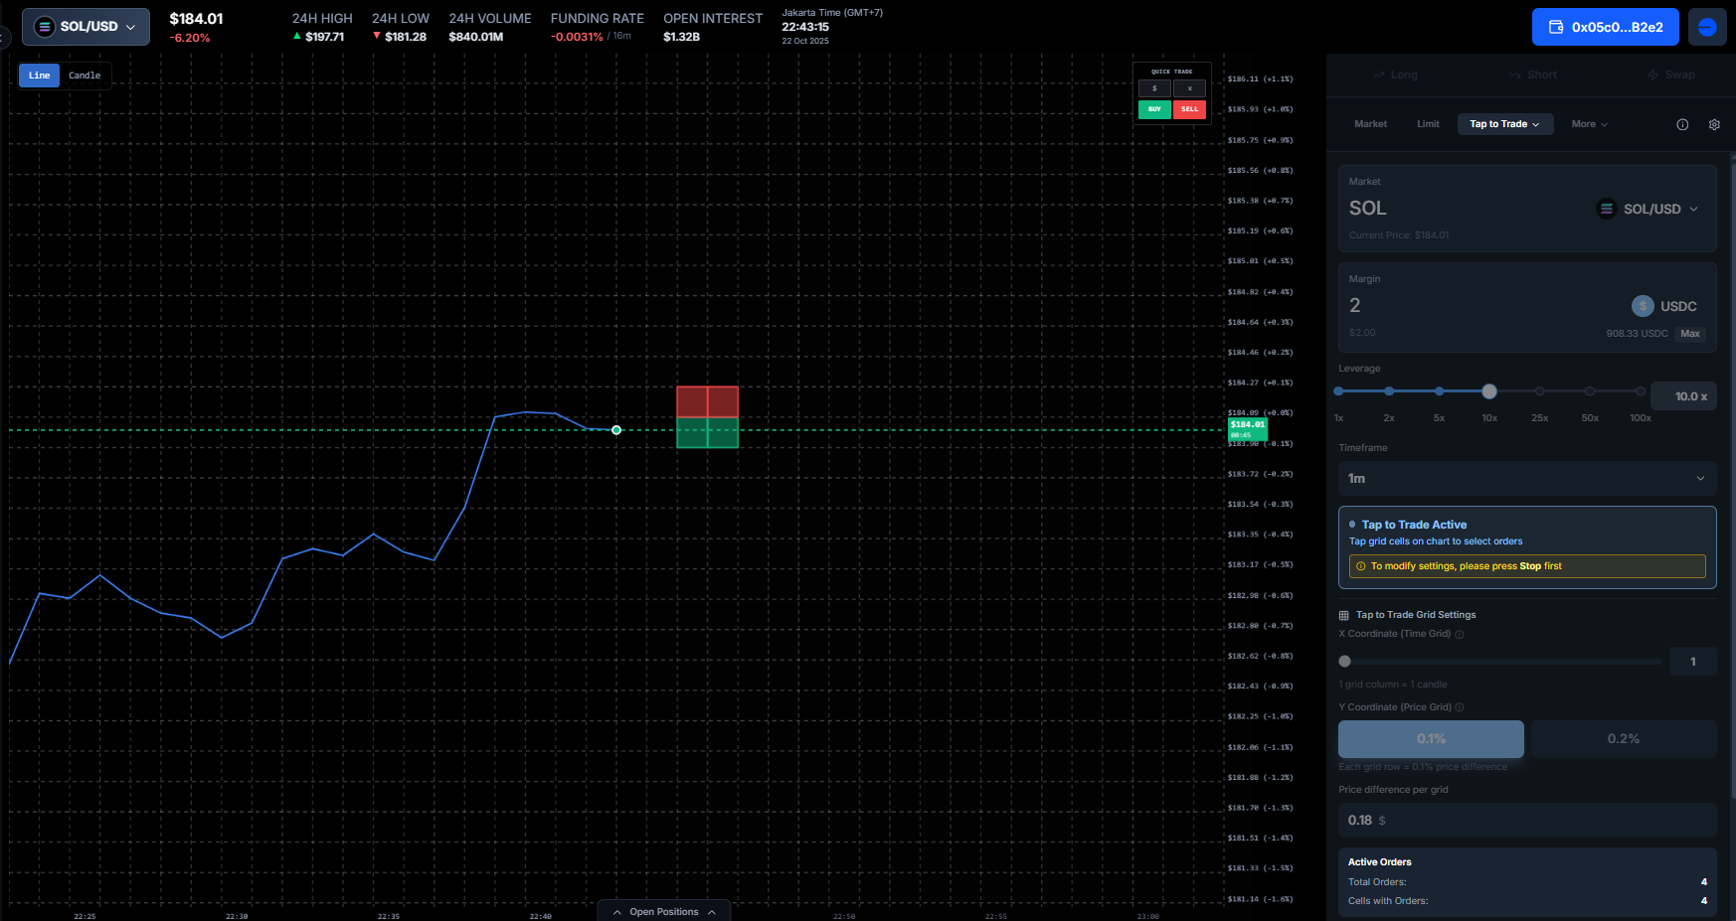The image size is (1736, 921).
Task: Click the dollar field in Quick Trade
Action: click(x=1154, y=88)
